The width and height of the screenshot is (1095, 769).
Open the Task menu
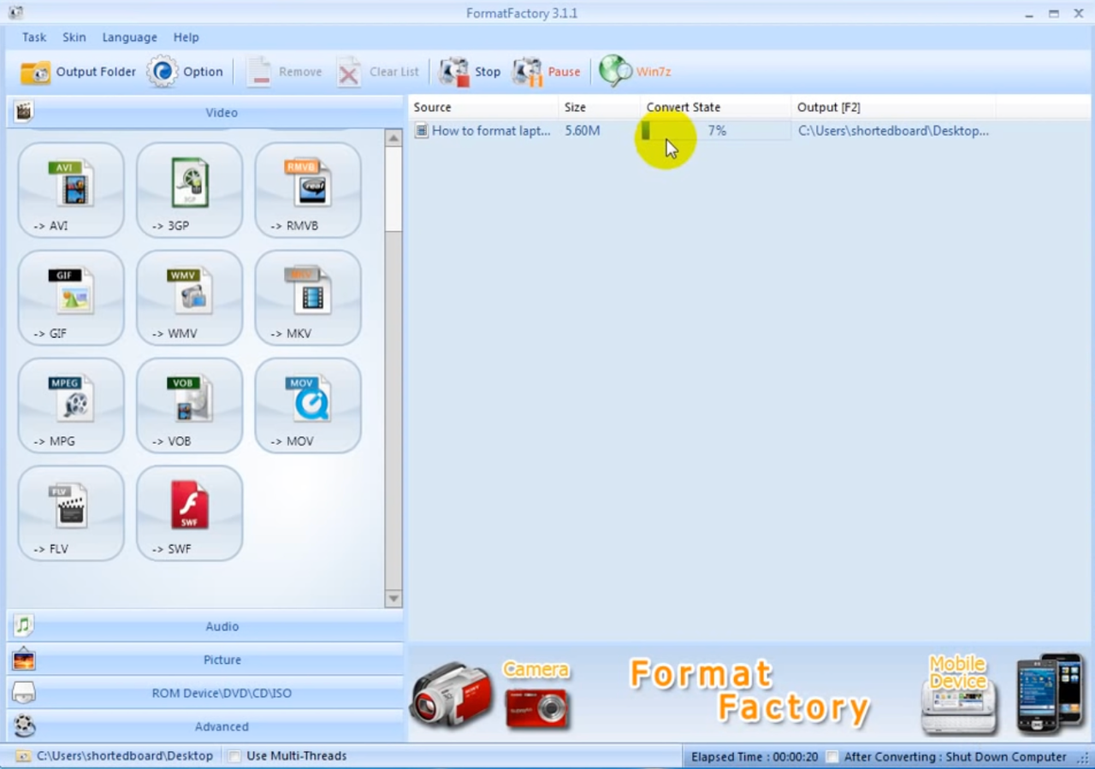(34, 38)
